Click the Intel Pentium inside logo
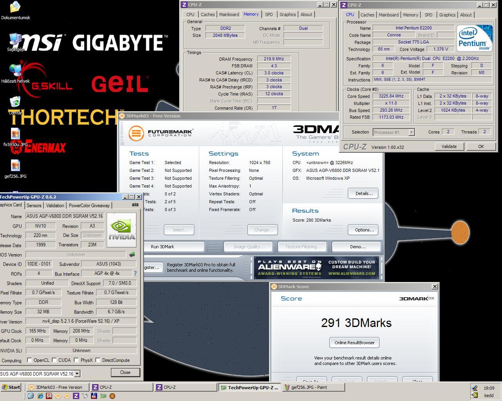 tap(475, 38)
